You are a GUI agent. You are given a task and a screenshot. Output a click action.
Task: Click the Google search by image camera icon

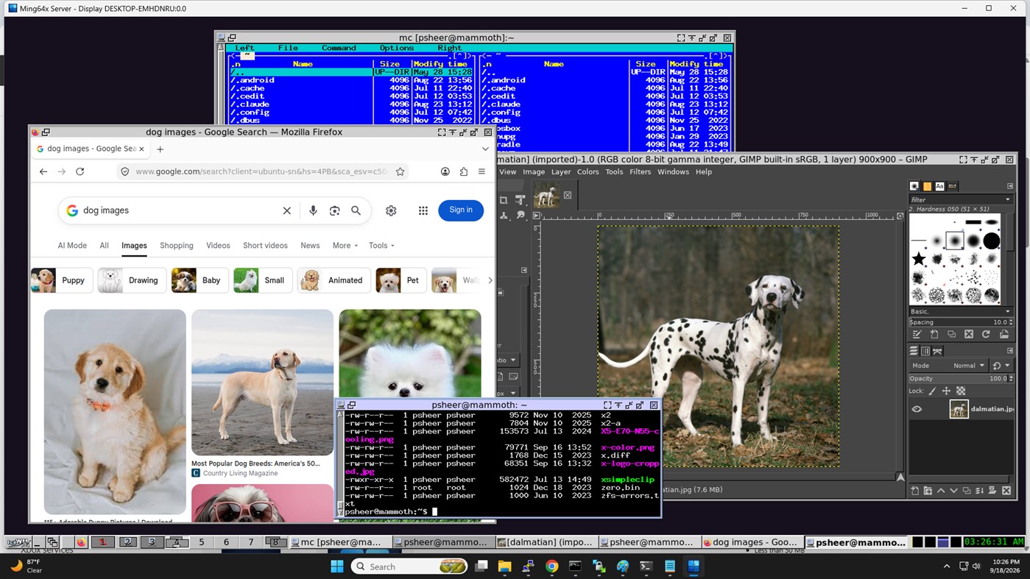click(334, 210)
